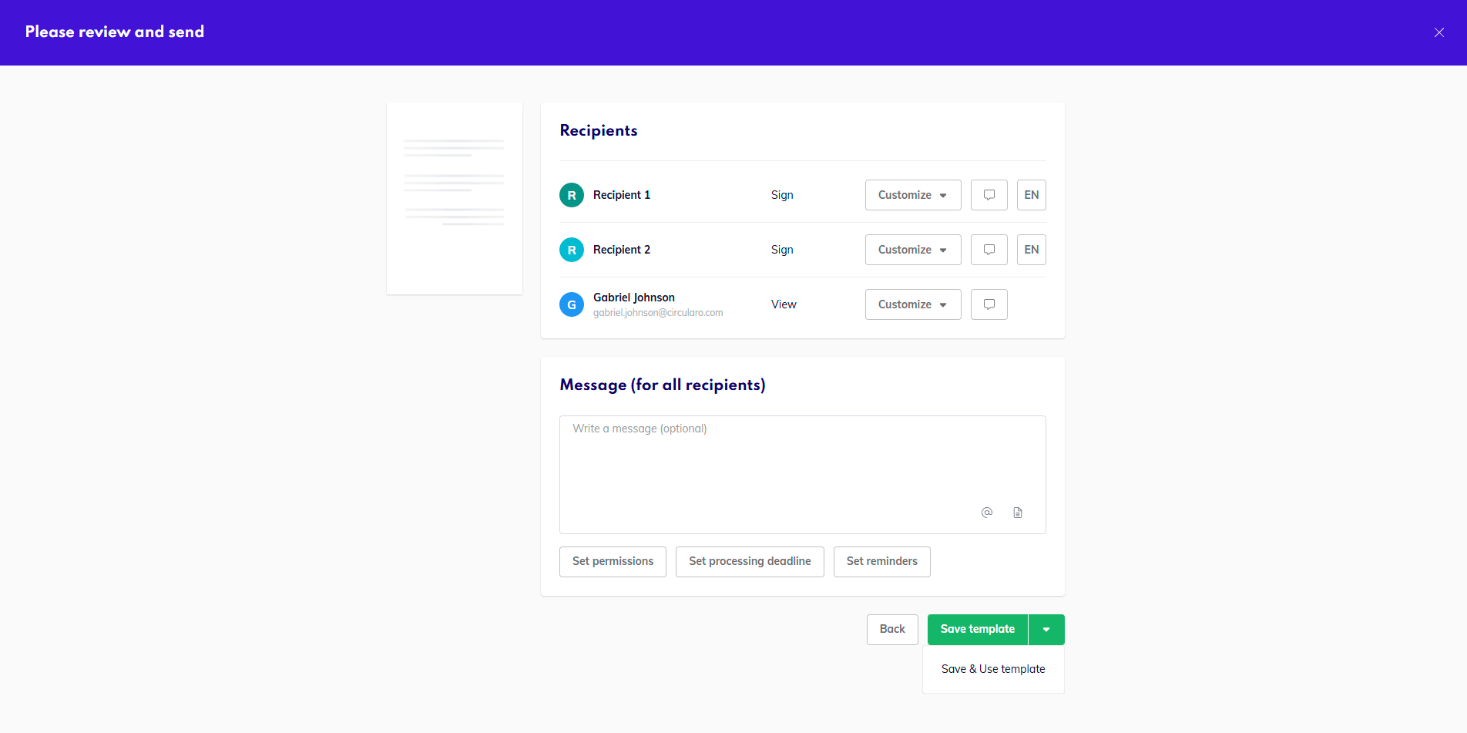This screenshot has height=733, width=1467.
Task: Toggle the Save template dropdown arrow
Action: click(1046, 630)
